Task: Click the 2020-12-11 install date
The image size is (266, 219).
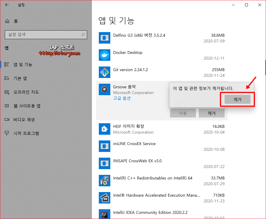Action: (x=214, y=58)
